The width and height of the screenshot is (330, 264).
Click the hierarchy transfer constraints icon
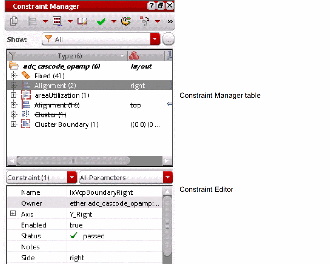[145, 21]
